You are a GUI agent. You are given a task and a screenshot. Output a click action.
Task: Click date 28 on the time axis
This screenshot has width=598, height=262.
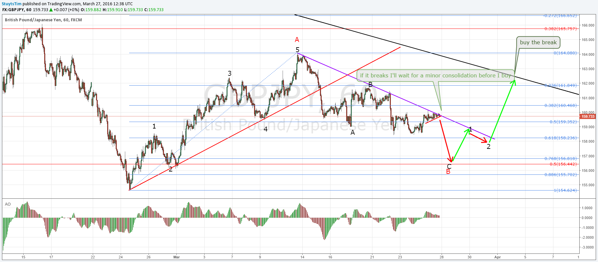[442, 257]
